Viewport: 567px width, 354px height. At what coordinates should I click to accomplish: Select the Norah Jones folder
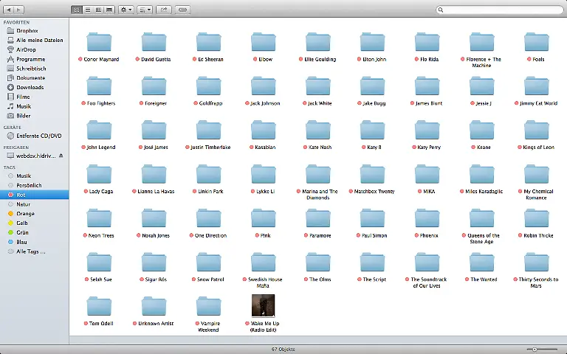pos(154,218)
